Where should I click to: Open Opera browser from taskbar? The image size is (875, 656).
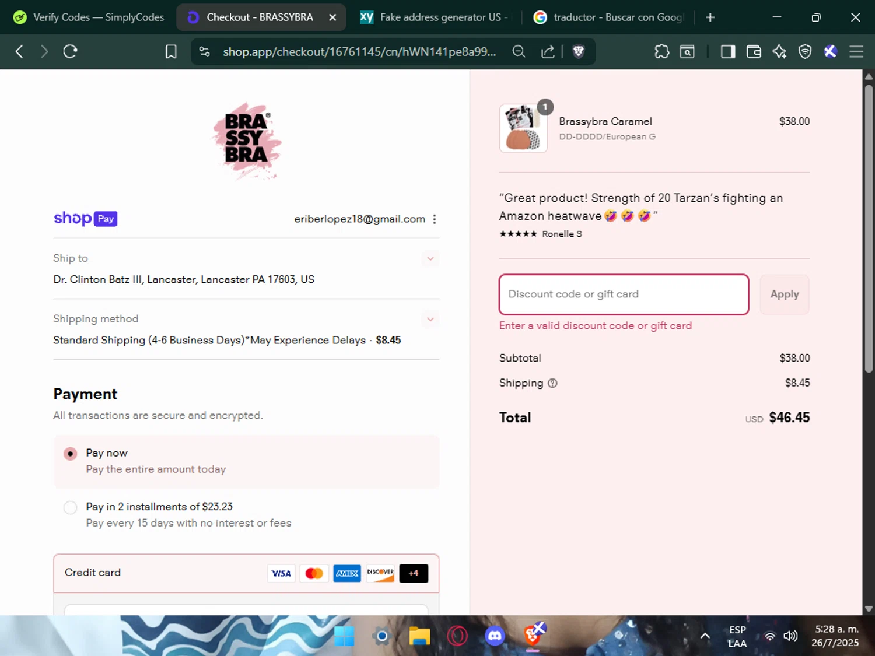[x=457, y=636]
